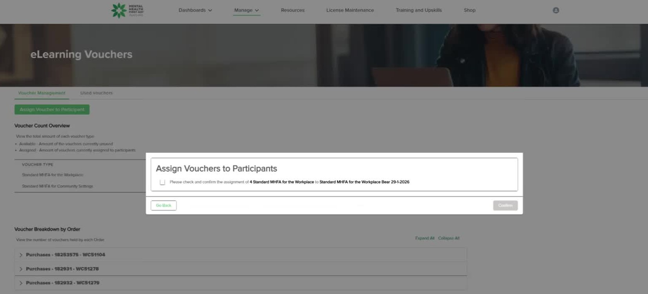
Task: Switch to Used vouchers tab
Action: [96, 93]
